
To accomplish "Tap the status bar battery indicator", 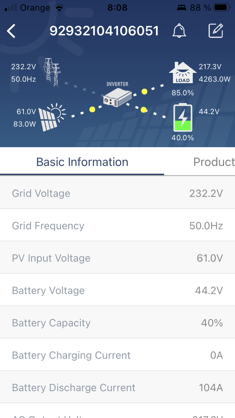I will pyautogui.click(x=222, y=7).
